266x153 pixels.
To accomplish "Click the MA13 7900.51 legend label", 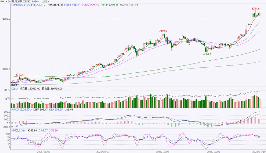I will [72, 5].
